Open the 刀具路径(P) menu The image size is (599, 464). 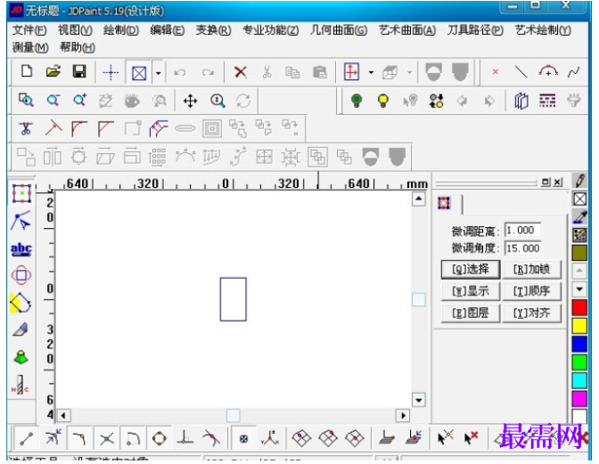[475, 30]
